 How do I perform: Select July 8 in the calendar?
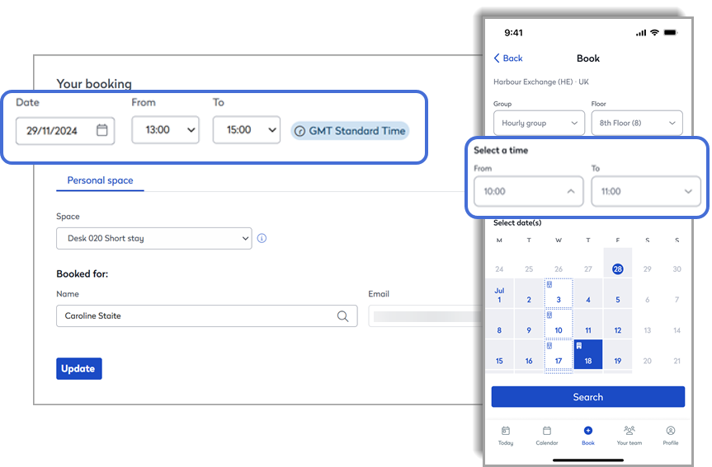click(x=499, y=325)
